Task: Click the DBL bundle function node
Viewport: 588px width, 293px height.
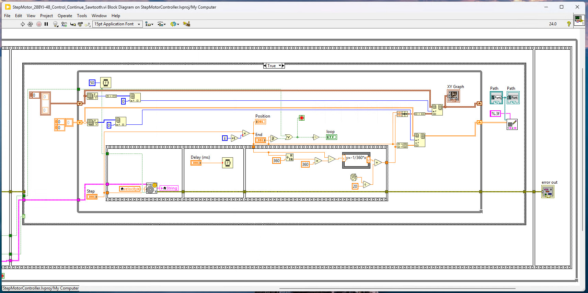Action: pyautogui.click(x=402, y=114)
